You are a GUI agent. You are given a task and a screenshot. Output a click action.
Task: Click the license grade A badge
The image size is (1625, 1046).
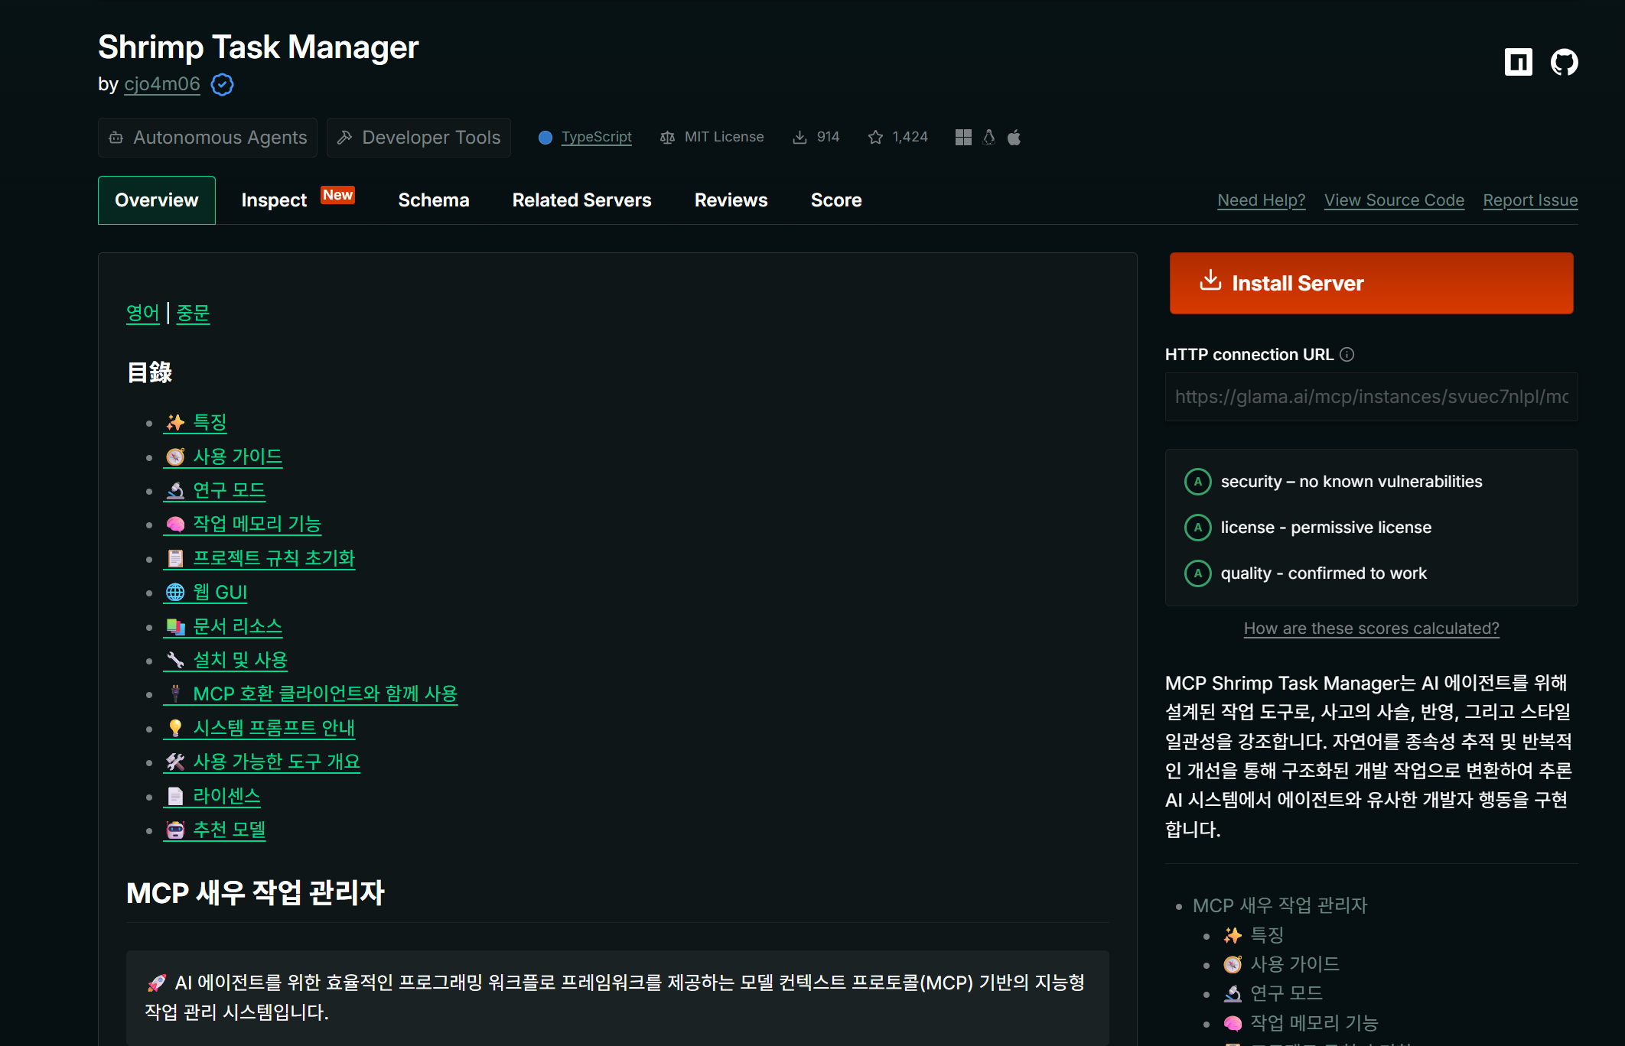pos(1197,528)
